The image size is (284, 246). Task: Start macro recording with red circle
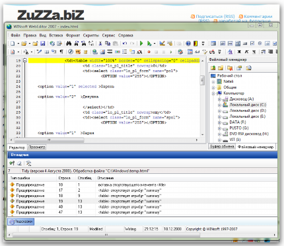pos(149,52)
